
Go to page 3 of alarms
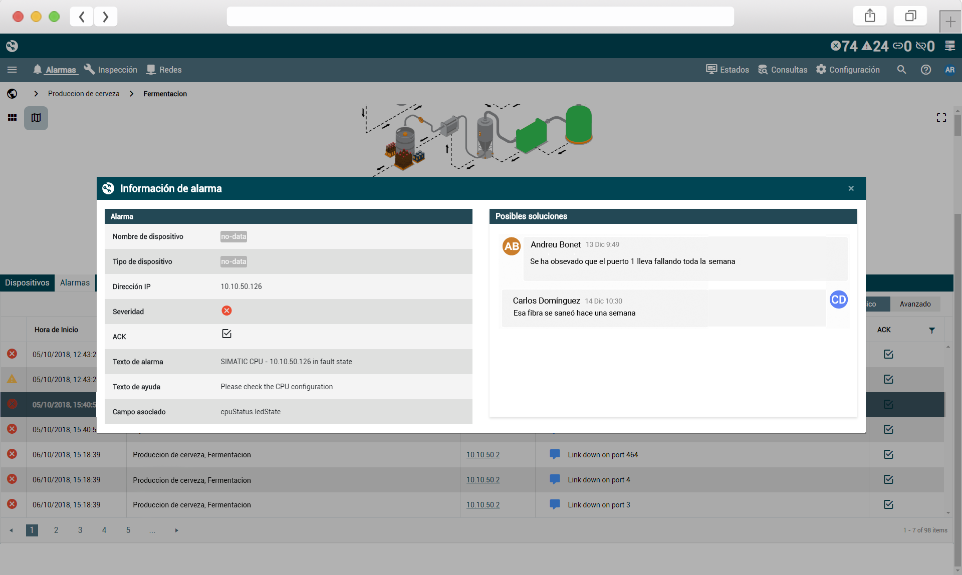(x=80, y=530)
